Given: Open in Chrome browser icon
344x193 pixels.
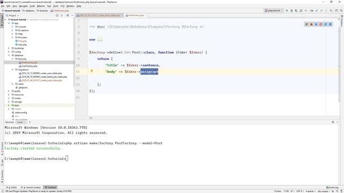Looking at the screenshot, I should (x=307, y=24).
